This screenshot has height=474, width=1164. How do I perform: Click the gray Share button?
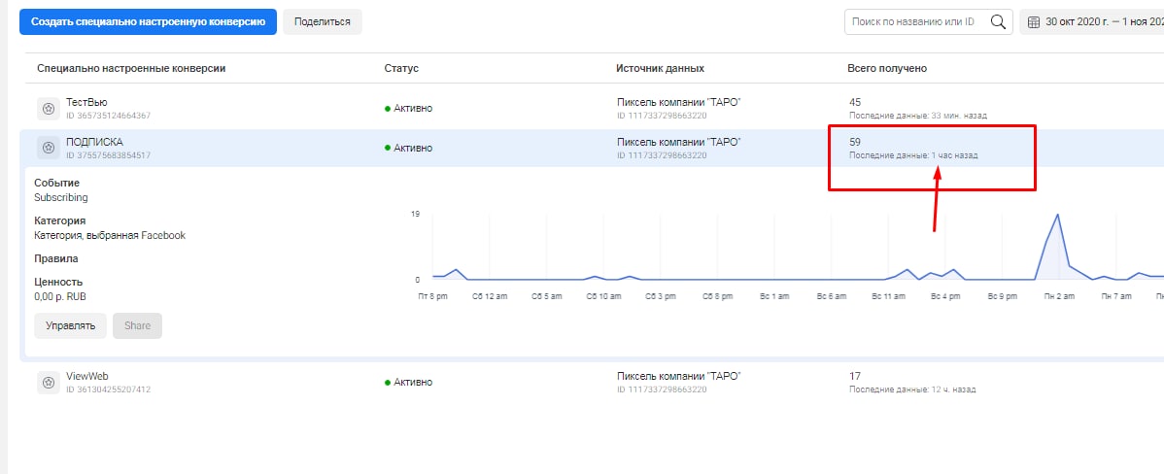coord(137,325)
